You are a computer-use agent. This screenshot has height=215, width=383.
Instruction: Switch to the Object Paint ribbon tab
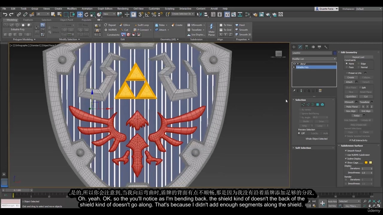click(66, 20)
